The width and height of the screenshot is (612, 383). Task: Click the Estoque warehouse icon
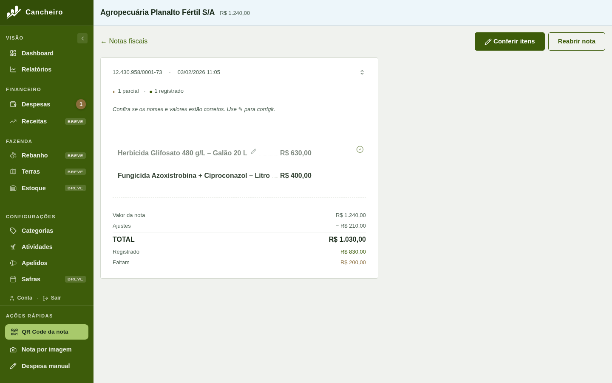13,188
